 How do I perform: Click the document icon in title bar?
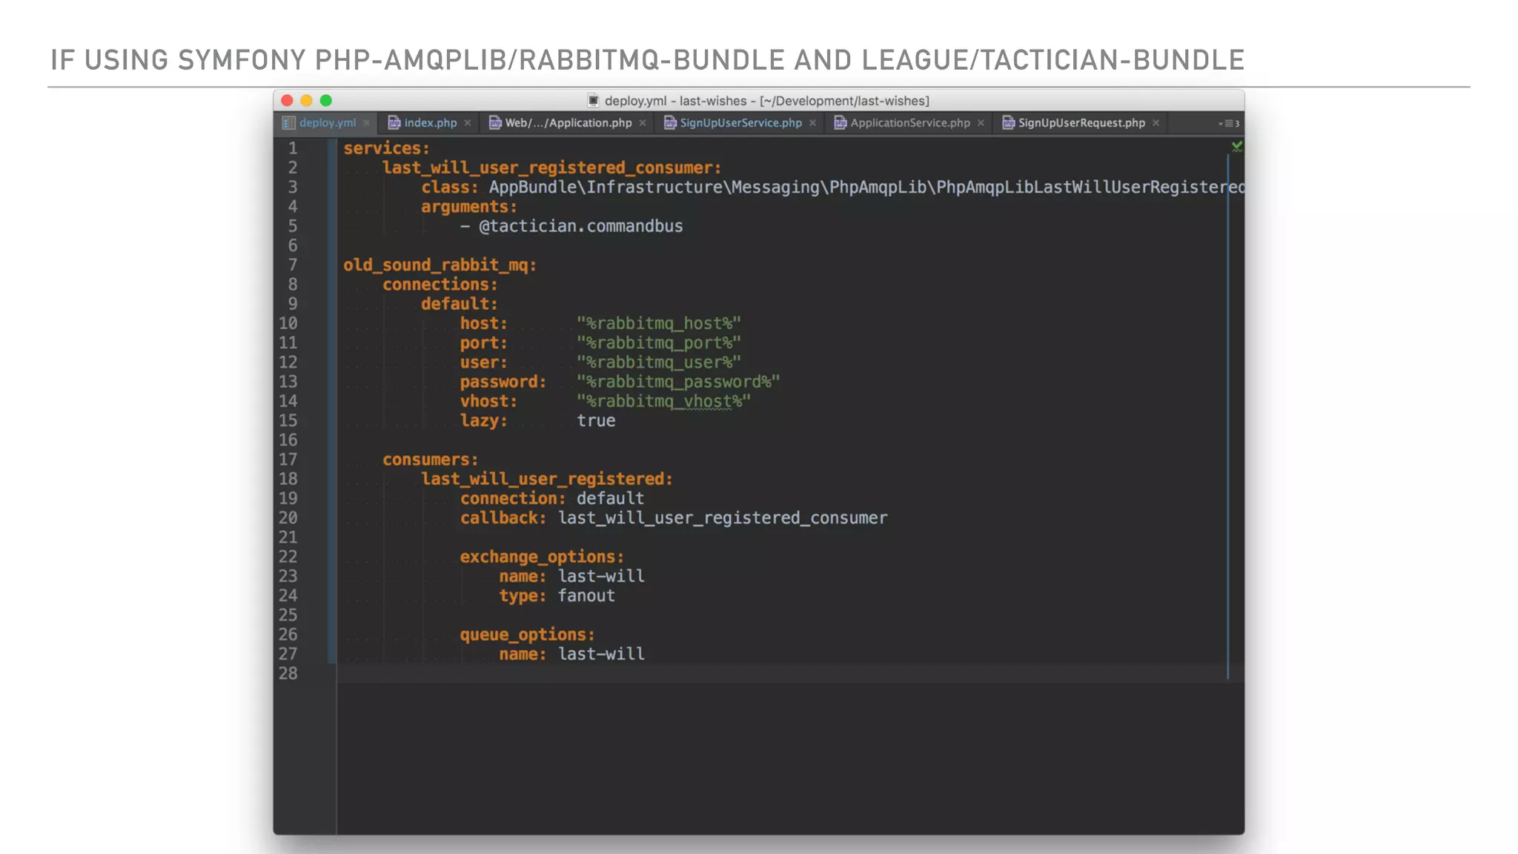click(593, 101)
